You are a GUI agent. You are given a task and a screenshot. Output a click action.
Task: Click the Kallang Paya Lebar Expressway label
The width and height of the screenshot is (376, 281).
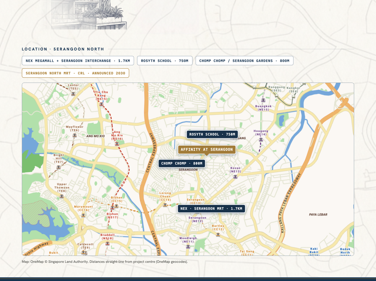[290, 202]
